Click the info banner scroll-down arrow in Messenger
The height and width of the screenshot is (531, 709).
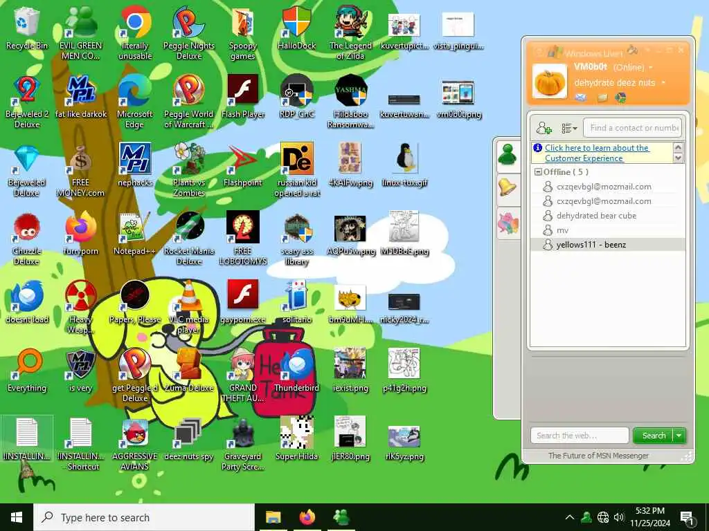(678, 158)
